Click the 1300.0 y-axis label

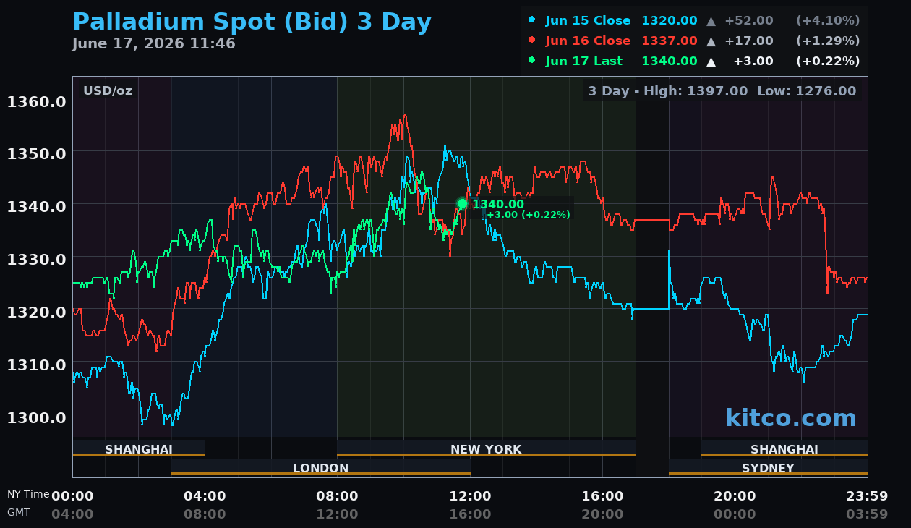click(36, 417)
